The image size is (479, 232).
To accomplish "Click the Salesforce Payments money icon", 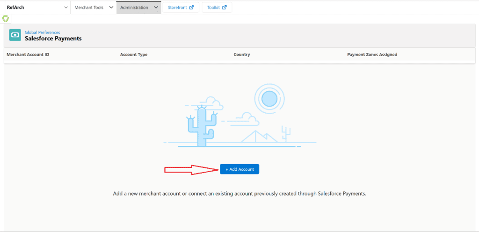I will (15, 35).
